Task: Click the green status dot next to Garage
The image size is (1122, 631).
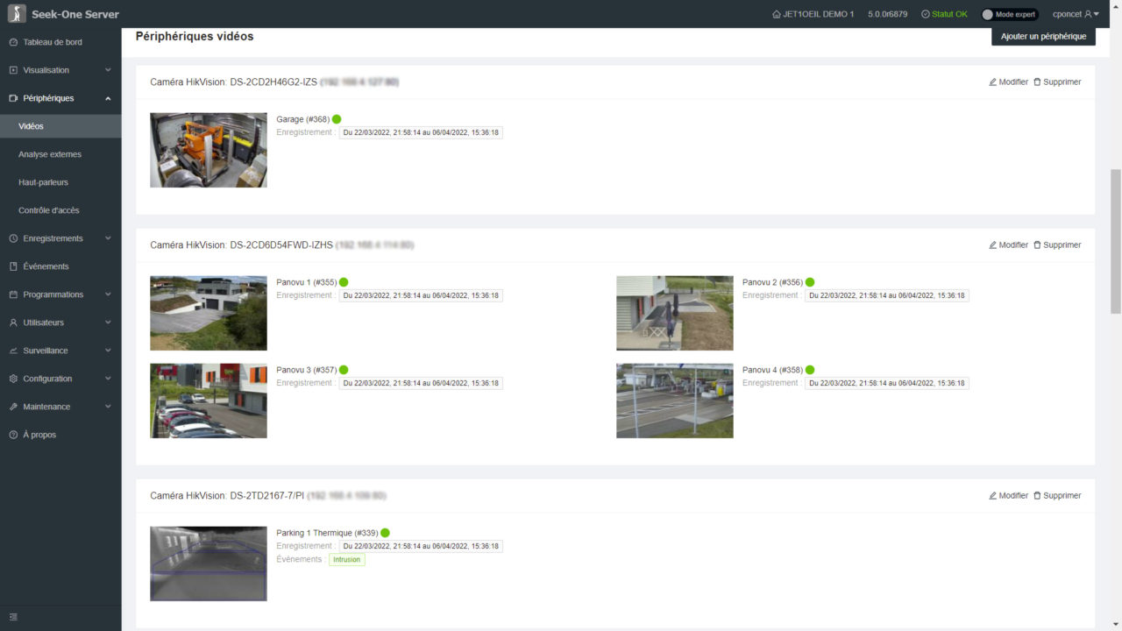Action: [x=336, y=119]
